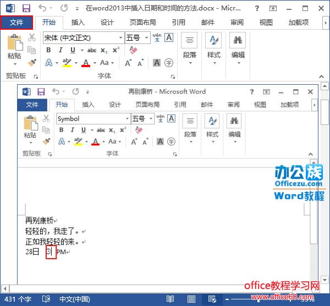Screen dimensions: 330x306
Task: Click horizontal scrollbar left arrow at bottom
Action: click(x=5, y=288)
